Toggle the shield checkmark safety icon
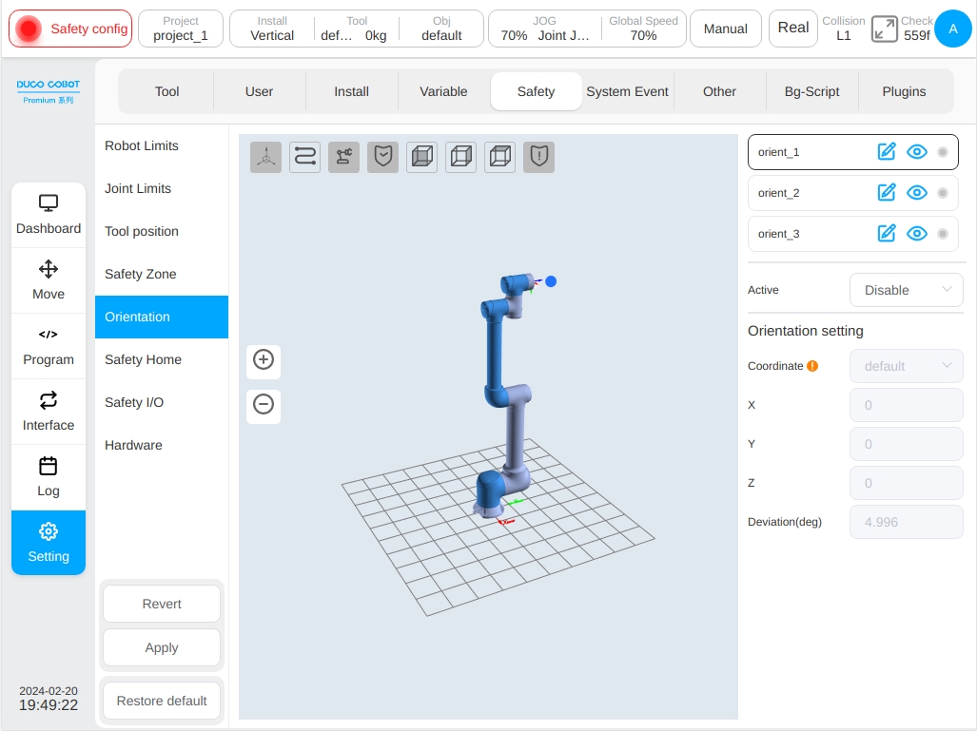Screen dimensions: 977x731 click(382, 157)
